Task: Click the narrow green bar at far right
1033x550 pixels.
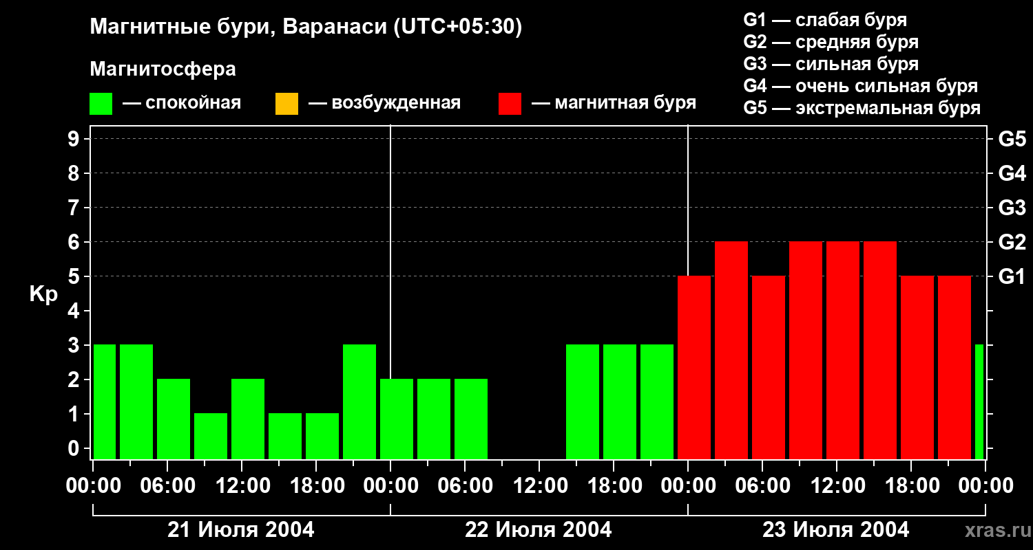Action: [x=979, y=402]
